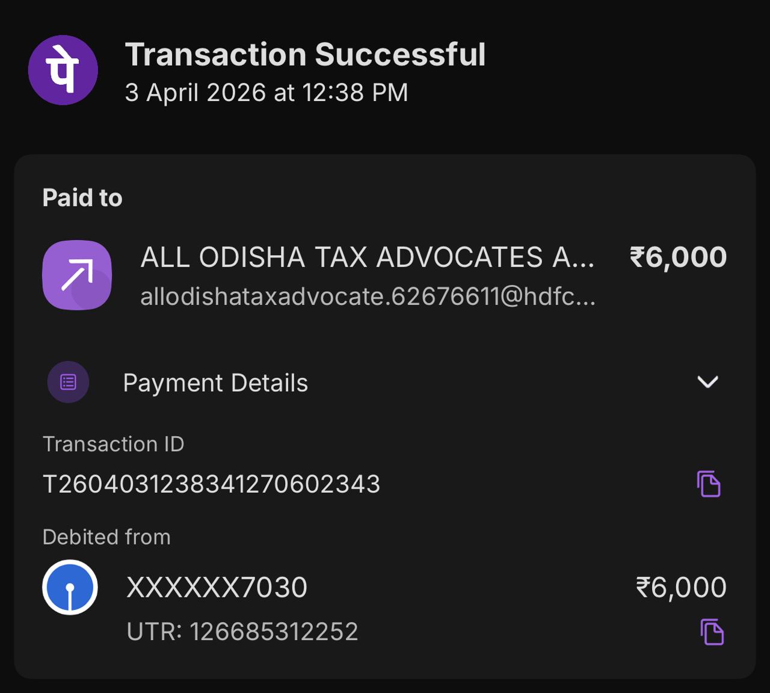Click the Payment Details list icon
Screen dimensions: 770x693
pyautogui.click(x=68, y=382)
